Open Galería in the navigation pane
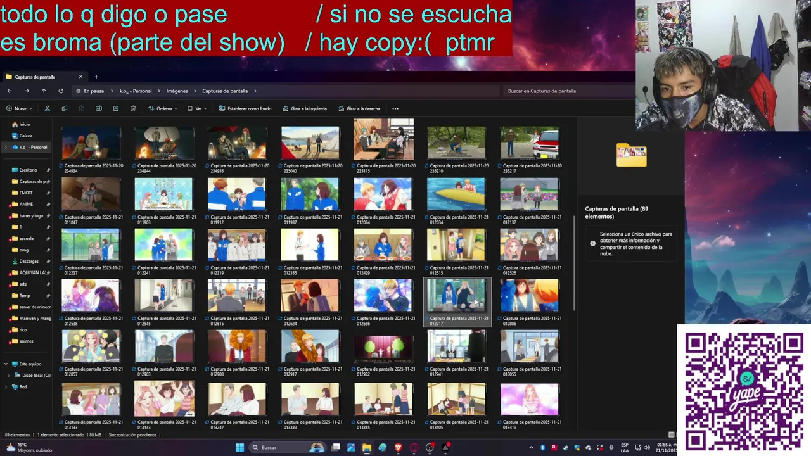 26,136
